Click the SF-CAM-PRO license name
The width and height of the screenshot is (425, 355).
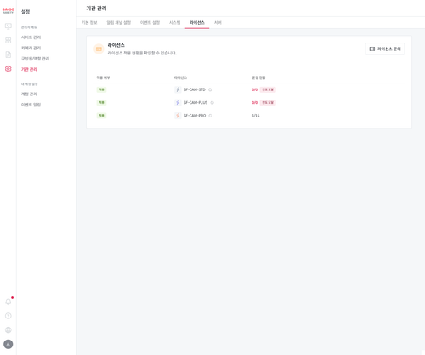(x=195, y=116)
